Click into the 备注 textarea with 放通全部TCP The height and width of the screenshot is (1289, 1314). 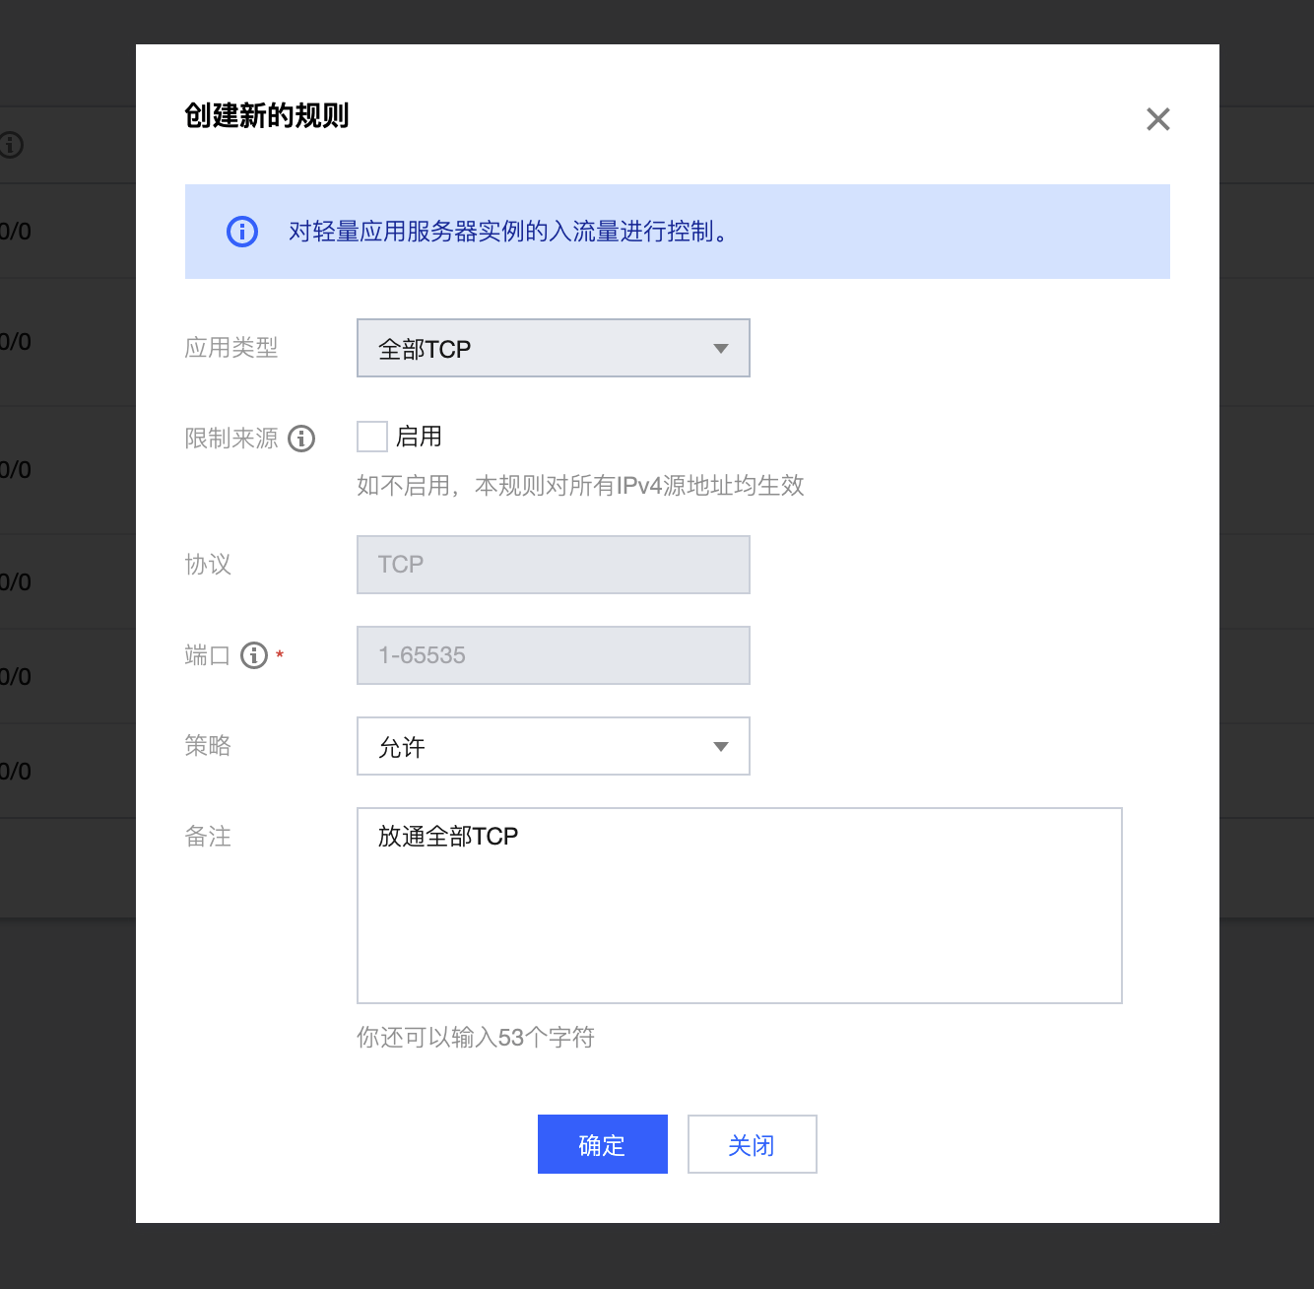coord(740,906)
